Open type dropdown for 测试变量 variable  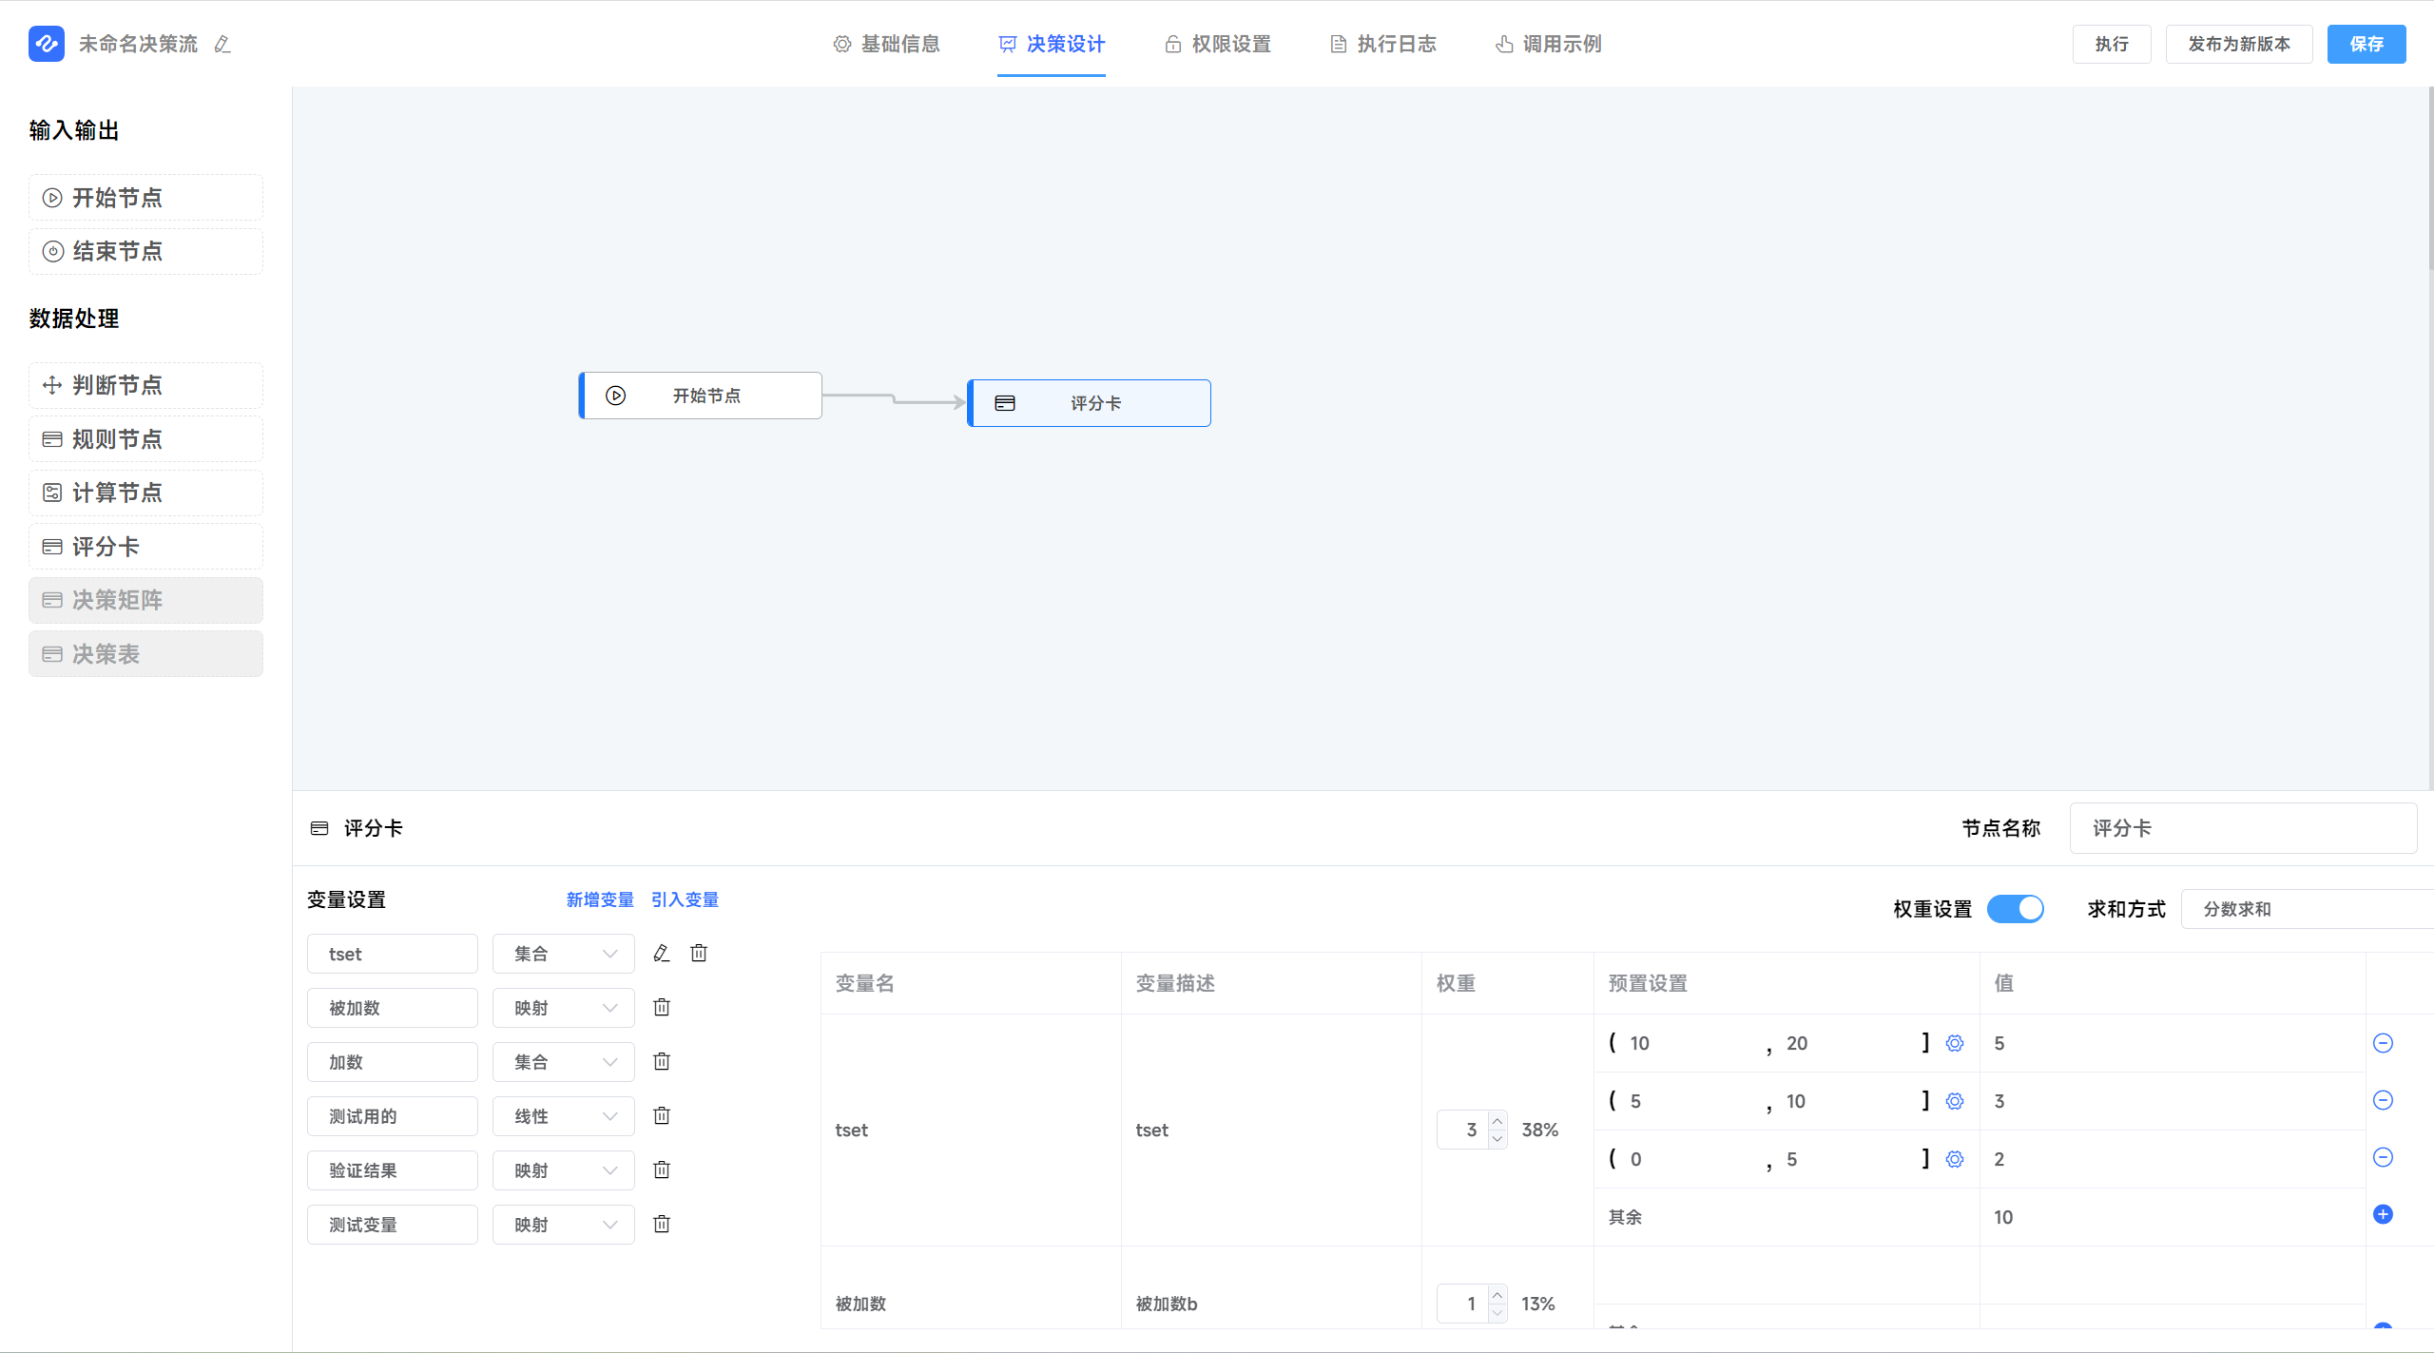(564, 1225)
